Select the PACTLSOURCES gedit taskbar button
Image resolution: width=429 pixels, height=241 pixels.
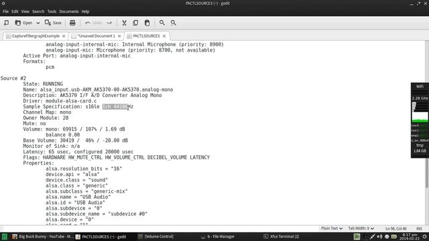(x=101, y=236)
